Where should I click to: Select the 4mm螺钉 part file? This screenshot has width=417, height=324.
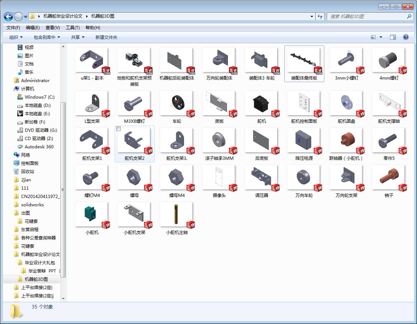389,64
